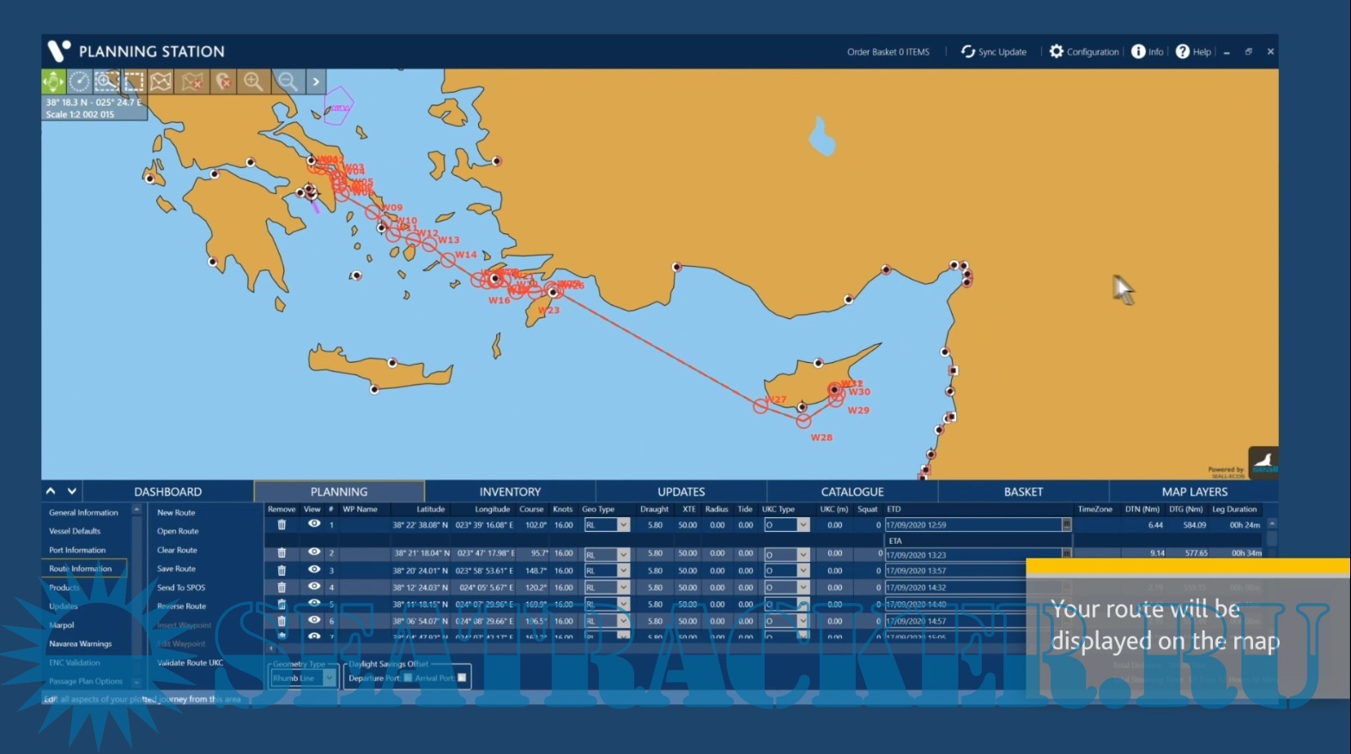Click the delete waypoint pin icon
The height and width of the screenshot is (754, 1351).
click(x=223, y=81)
